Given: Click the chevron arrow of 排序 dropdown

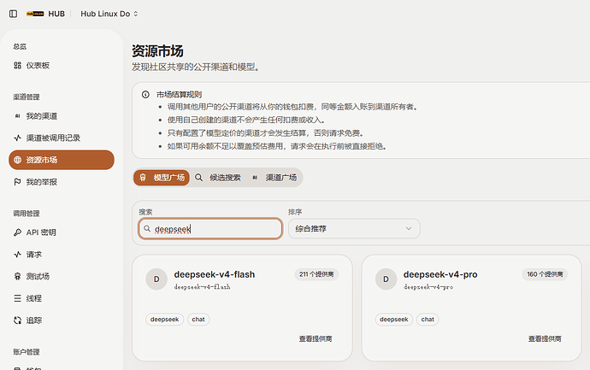Looking at the screenshot, I should (409, 229).
